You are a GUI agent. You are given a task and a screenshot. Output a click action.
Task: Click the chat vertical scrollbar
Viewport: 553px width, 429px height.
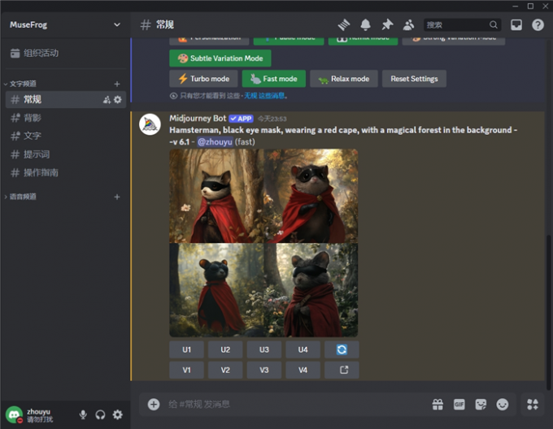coord(548,312)
